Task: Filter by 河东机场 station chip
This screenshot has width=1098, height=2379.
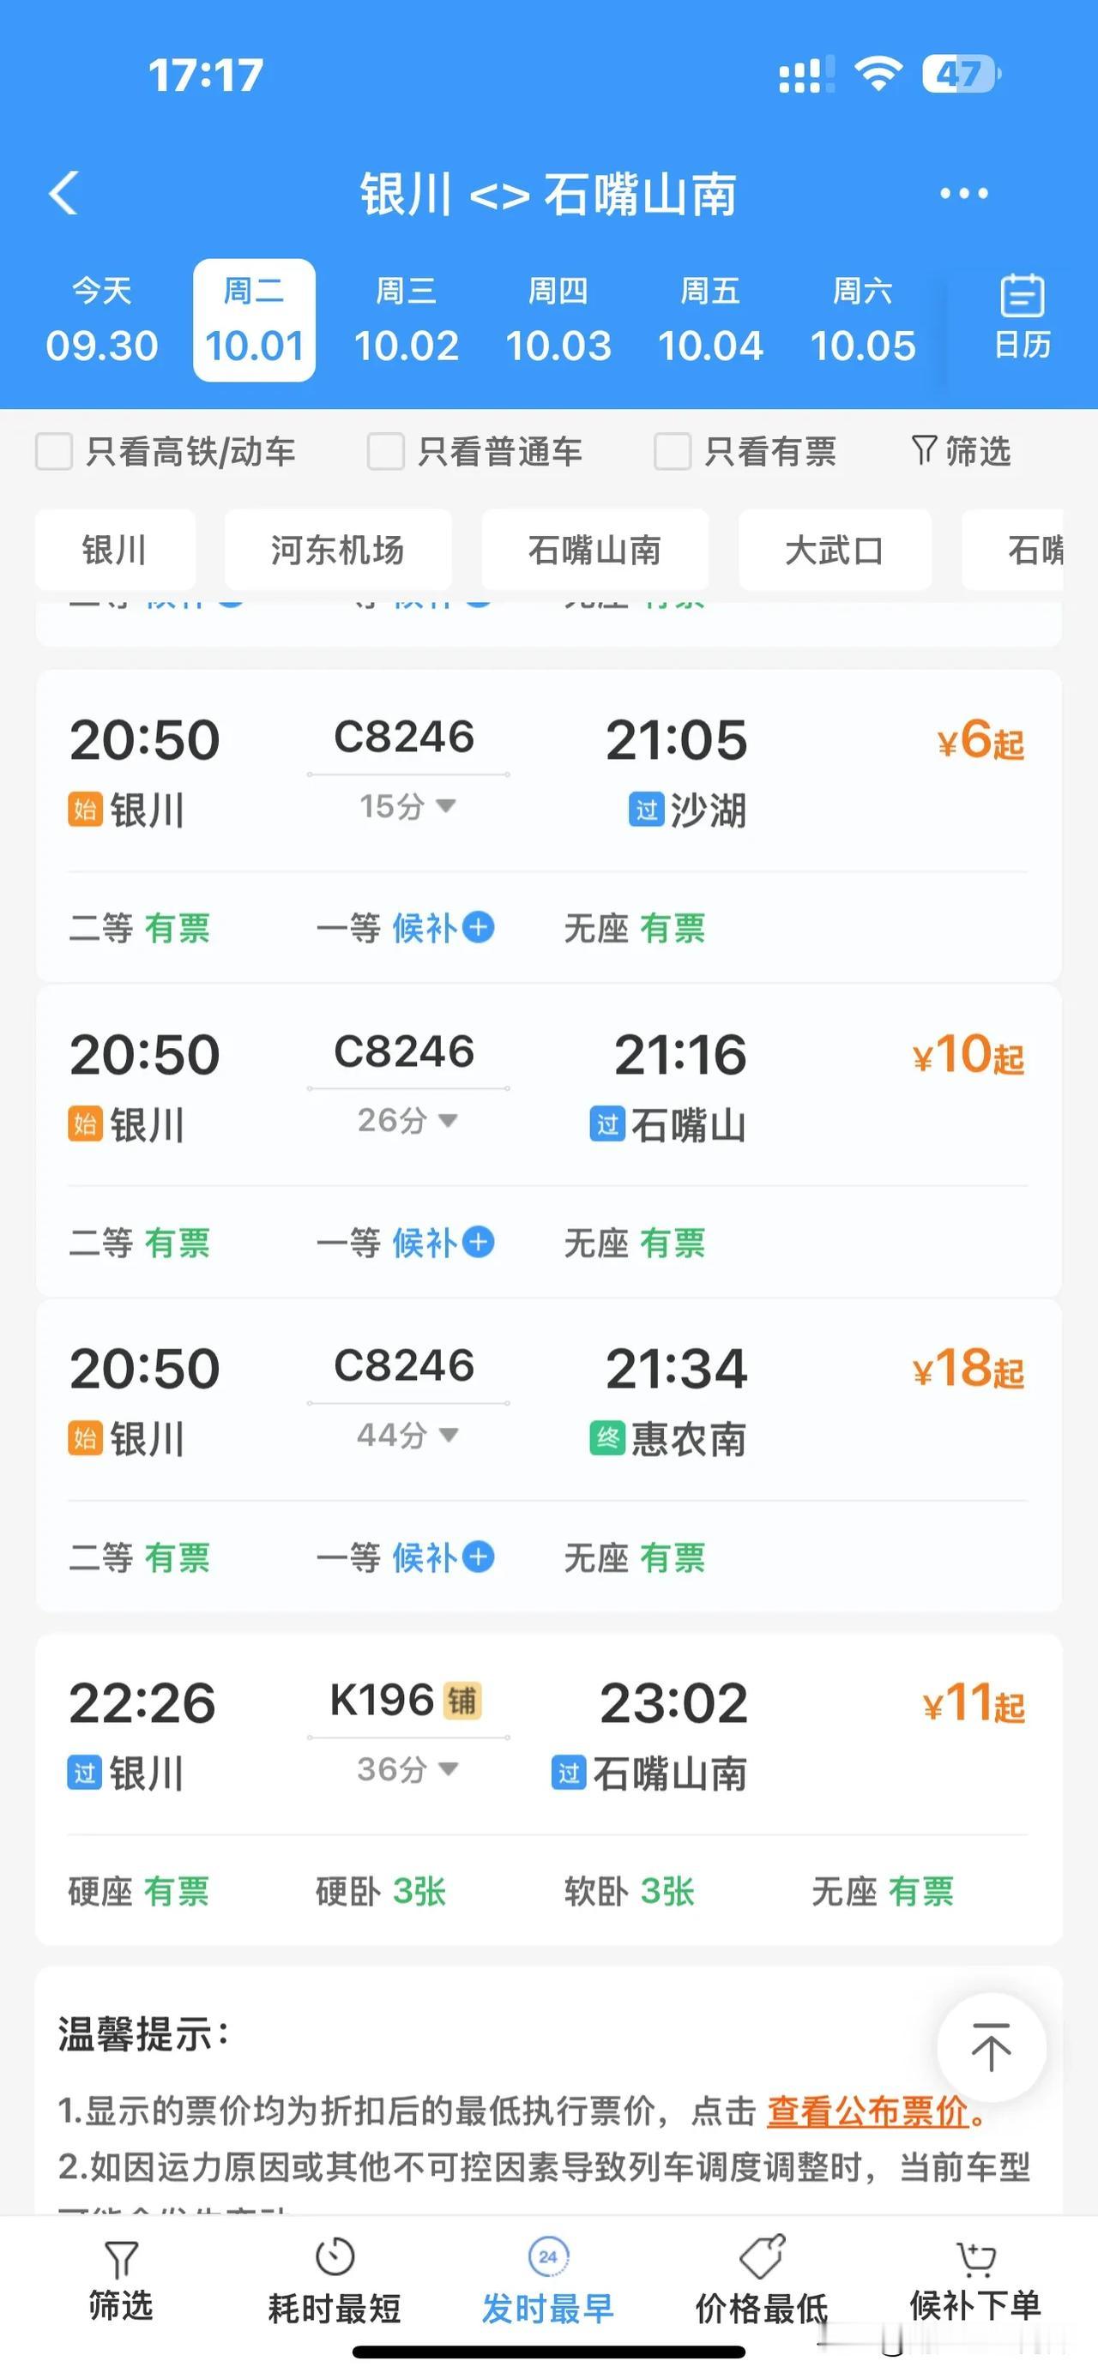Action: pyautogui.click(x=338, y=550)
